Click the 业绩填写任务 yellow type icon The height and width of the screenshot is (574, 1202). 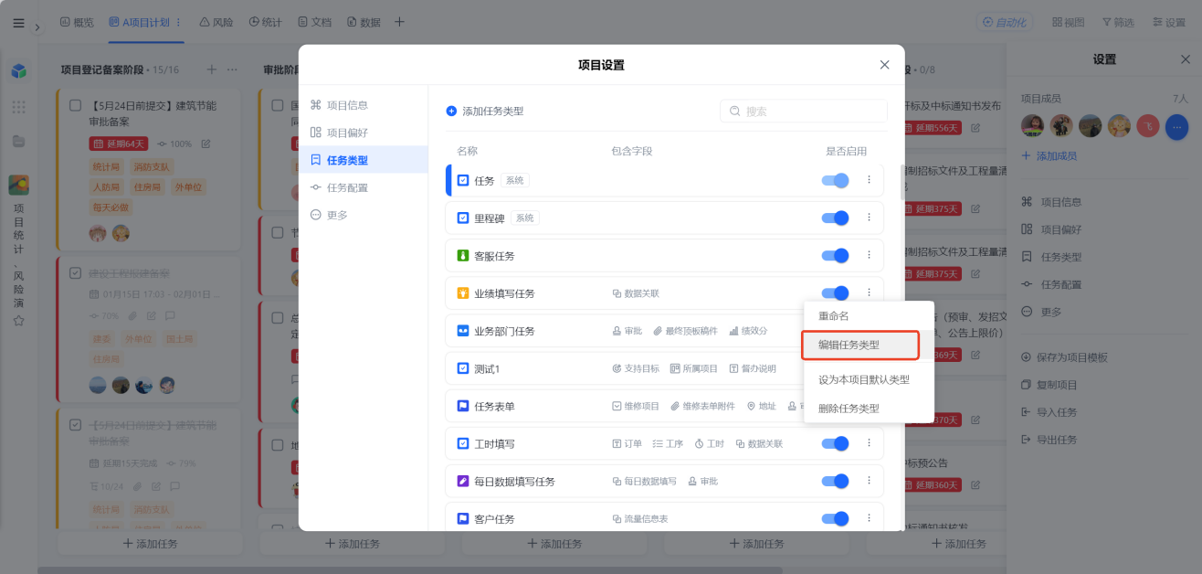click(x=463, y=293)
